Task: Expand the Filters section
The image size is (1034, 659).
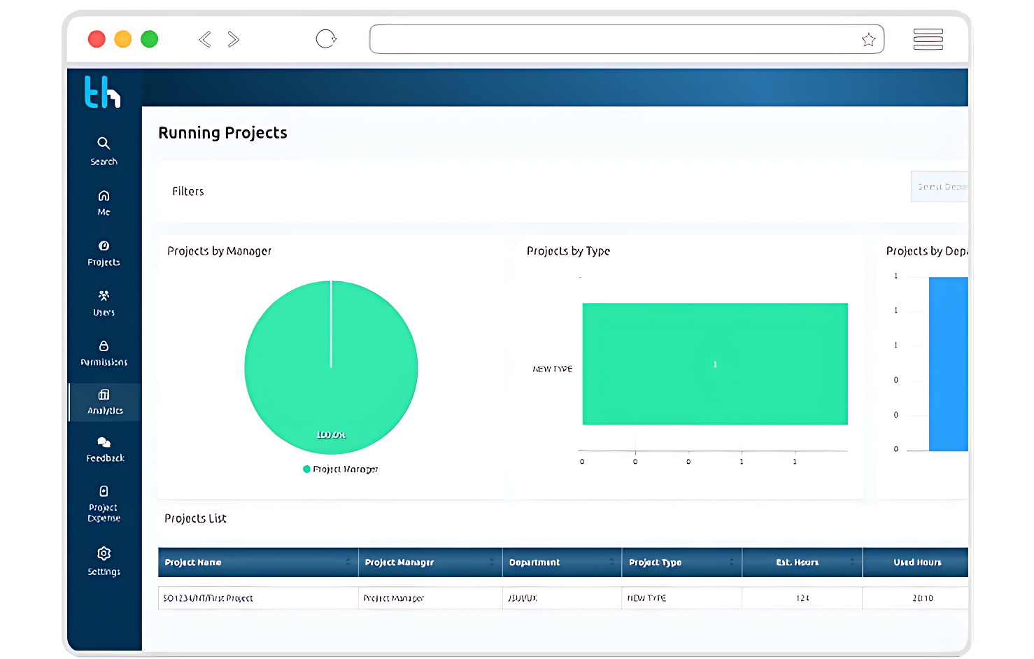Action: (x=188, y=192)
